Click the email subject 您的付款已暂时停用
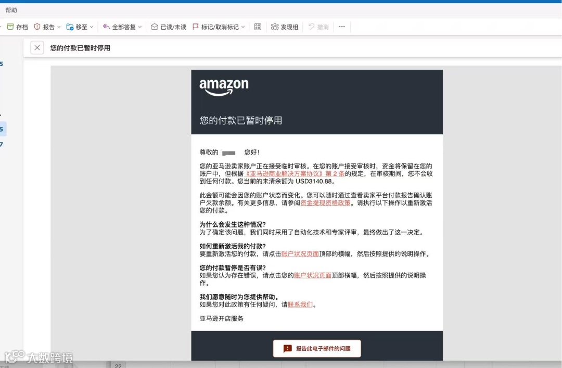 click(x=80, y=48)
